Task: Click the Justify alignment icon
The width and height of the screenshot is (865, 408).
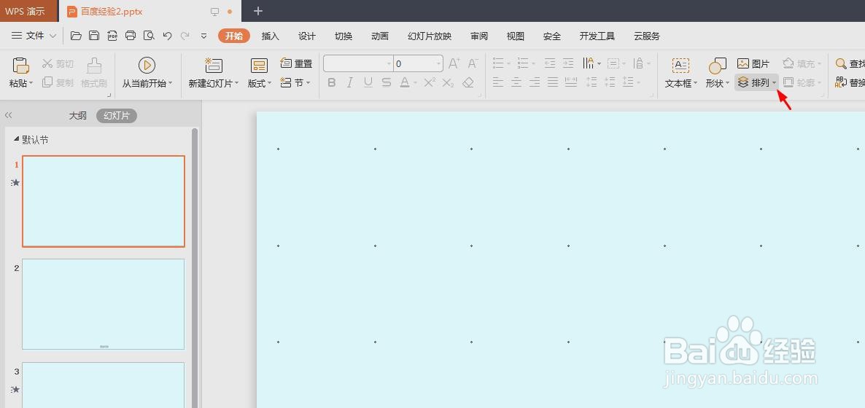Action: pos(553,83)
